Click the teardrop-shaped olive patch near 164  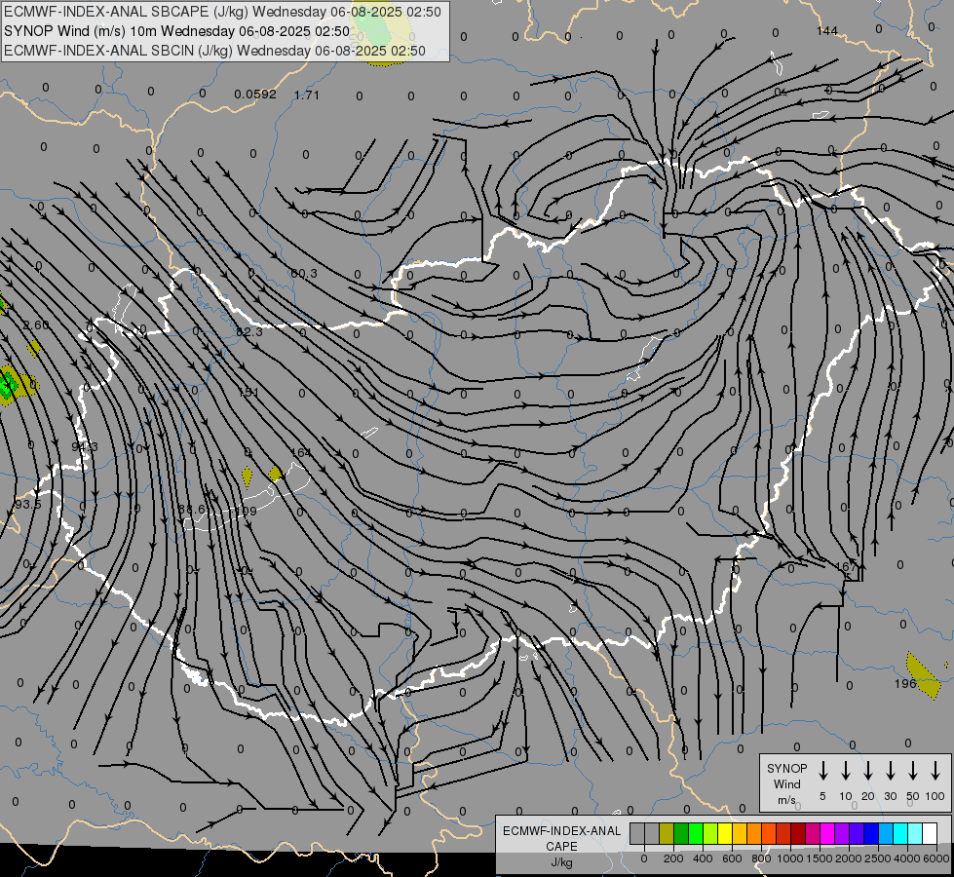pyautogui.click(x=276, y=474)
